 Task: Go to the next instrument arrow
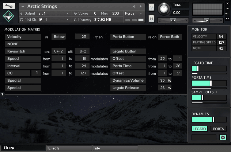coord(141,7)
